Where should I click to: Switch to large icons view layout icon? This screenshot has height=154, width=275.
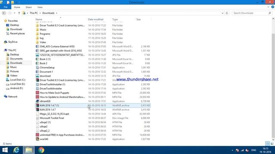[272, 144]
